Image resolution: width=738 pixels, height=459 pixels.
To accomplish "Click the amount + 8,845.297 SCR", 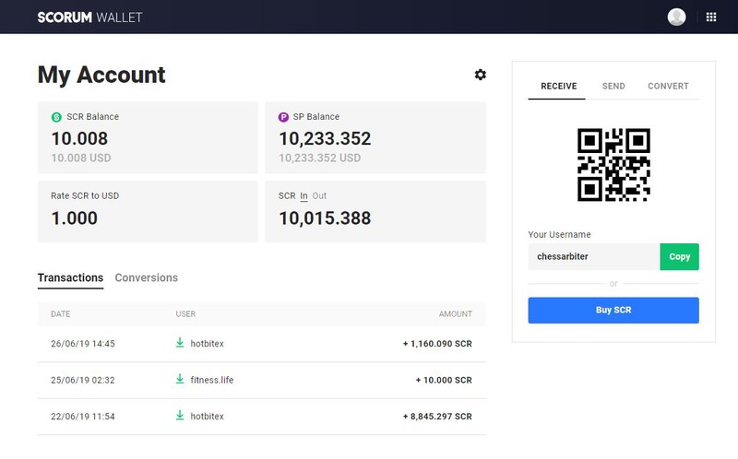I will coord(437,417).
